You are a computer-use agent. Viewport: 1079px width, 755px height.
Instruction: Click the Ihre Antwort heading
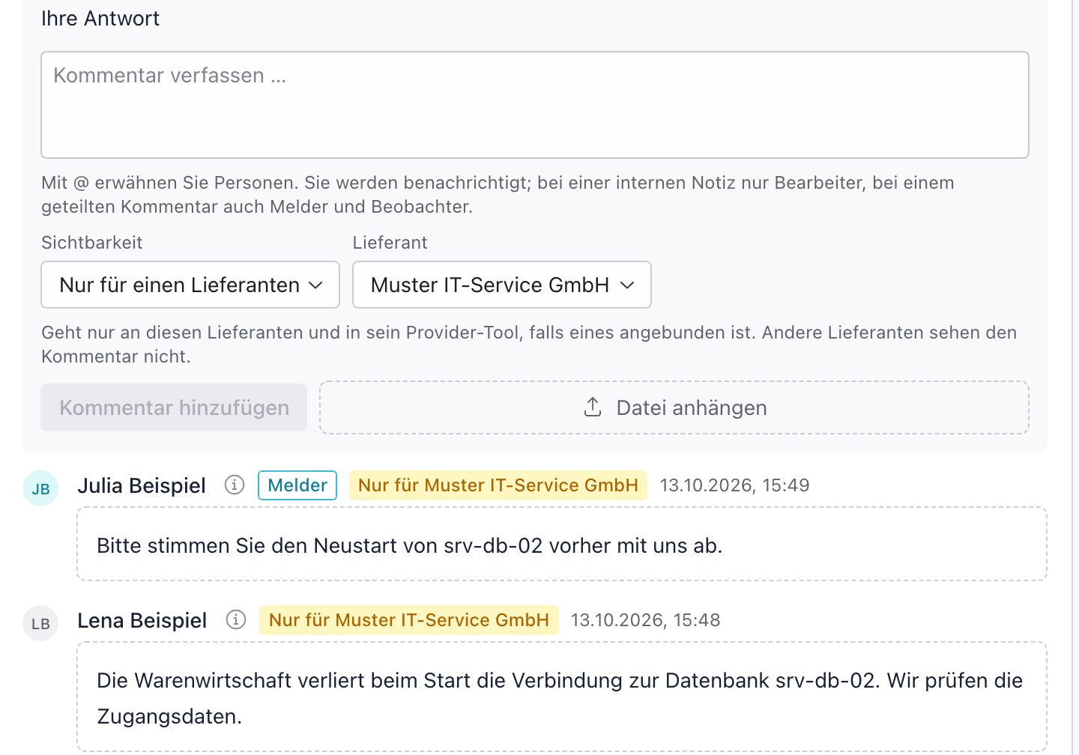pyautogui.click(x=100, y=19)
